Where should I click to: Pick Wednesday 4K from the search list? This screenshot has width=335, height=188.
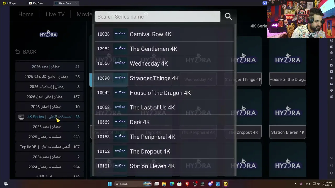click(164, 63)
